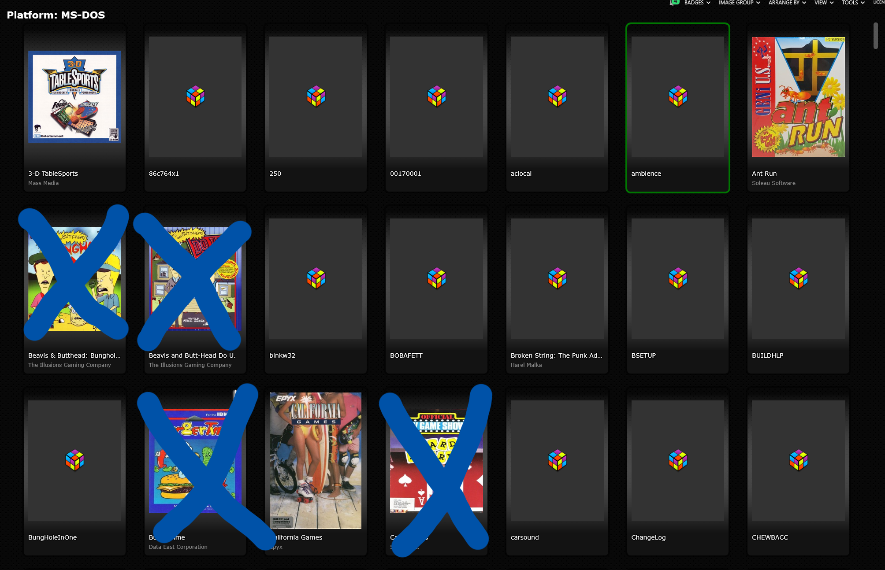This screenshot has height=570, width=885.
Task: Click the placeholder cube icon for 00170001
Action: click(x=437, y=96)
